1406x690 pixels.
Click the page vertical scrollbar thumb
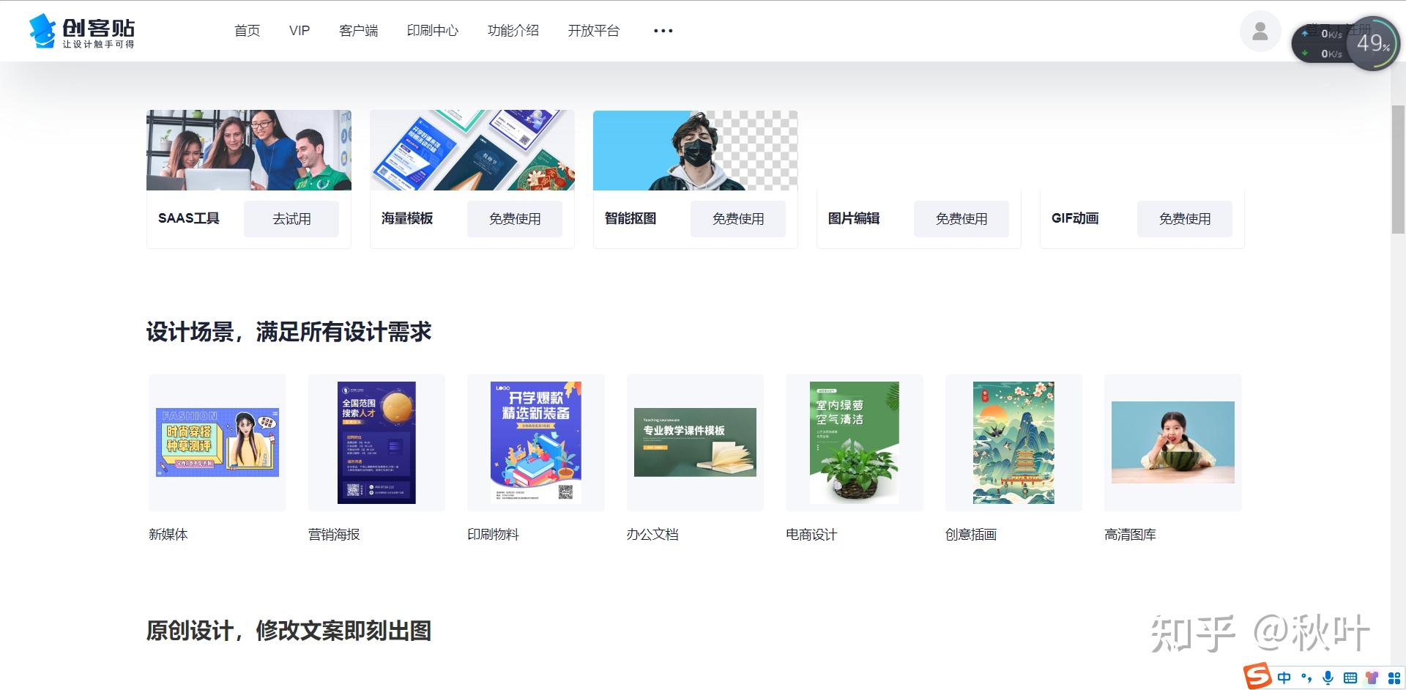1398,169
